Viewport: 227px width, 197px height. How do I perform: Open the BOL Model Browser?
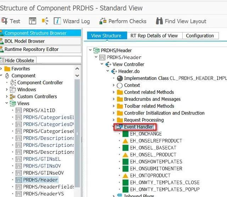click(x=40, y=41)
